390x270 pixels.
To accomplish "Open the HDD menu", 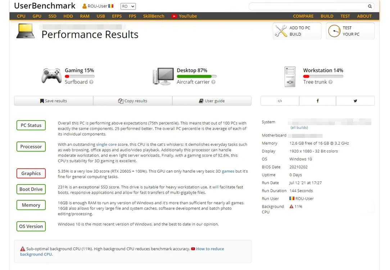I will [68, 16].
